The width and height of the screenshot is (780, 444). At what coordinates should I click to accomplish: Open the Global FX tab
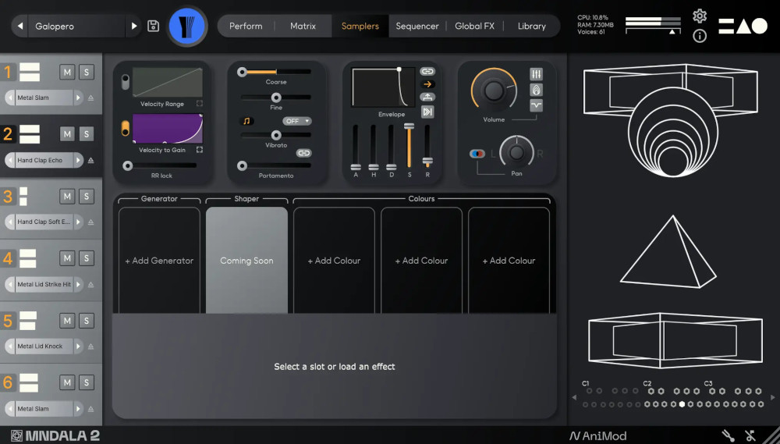tap(474, 26)
